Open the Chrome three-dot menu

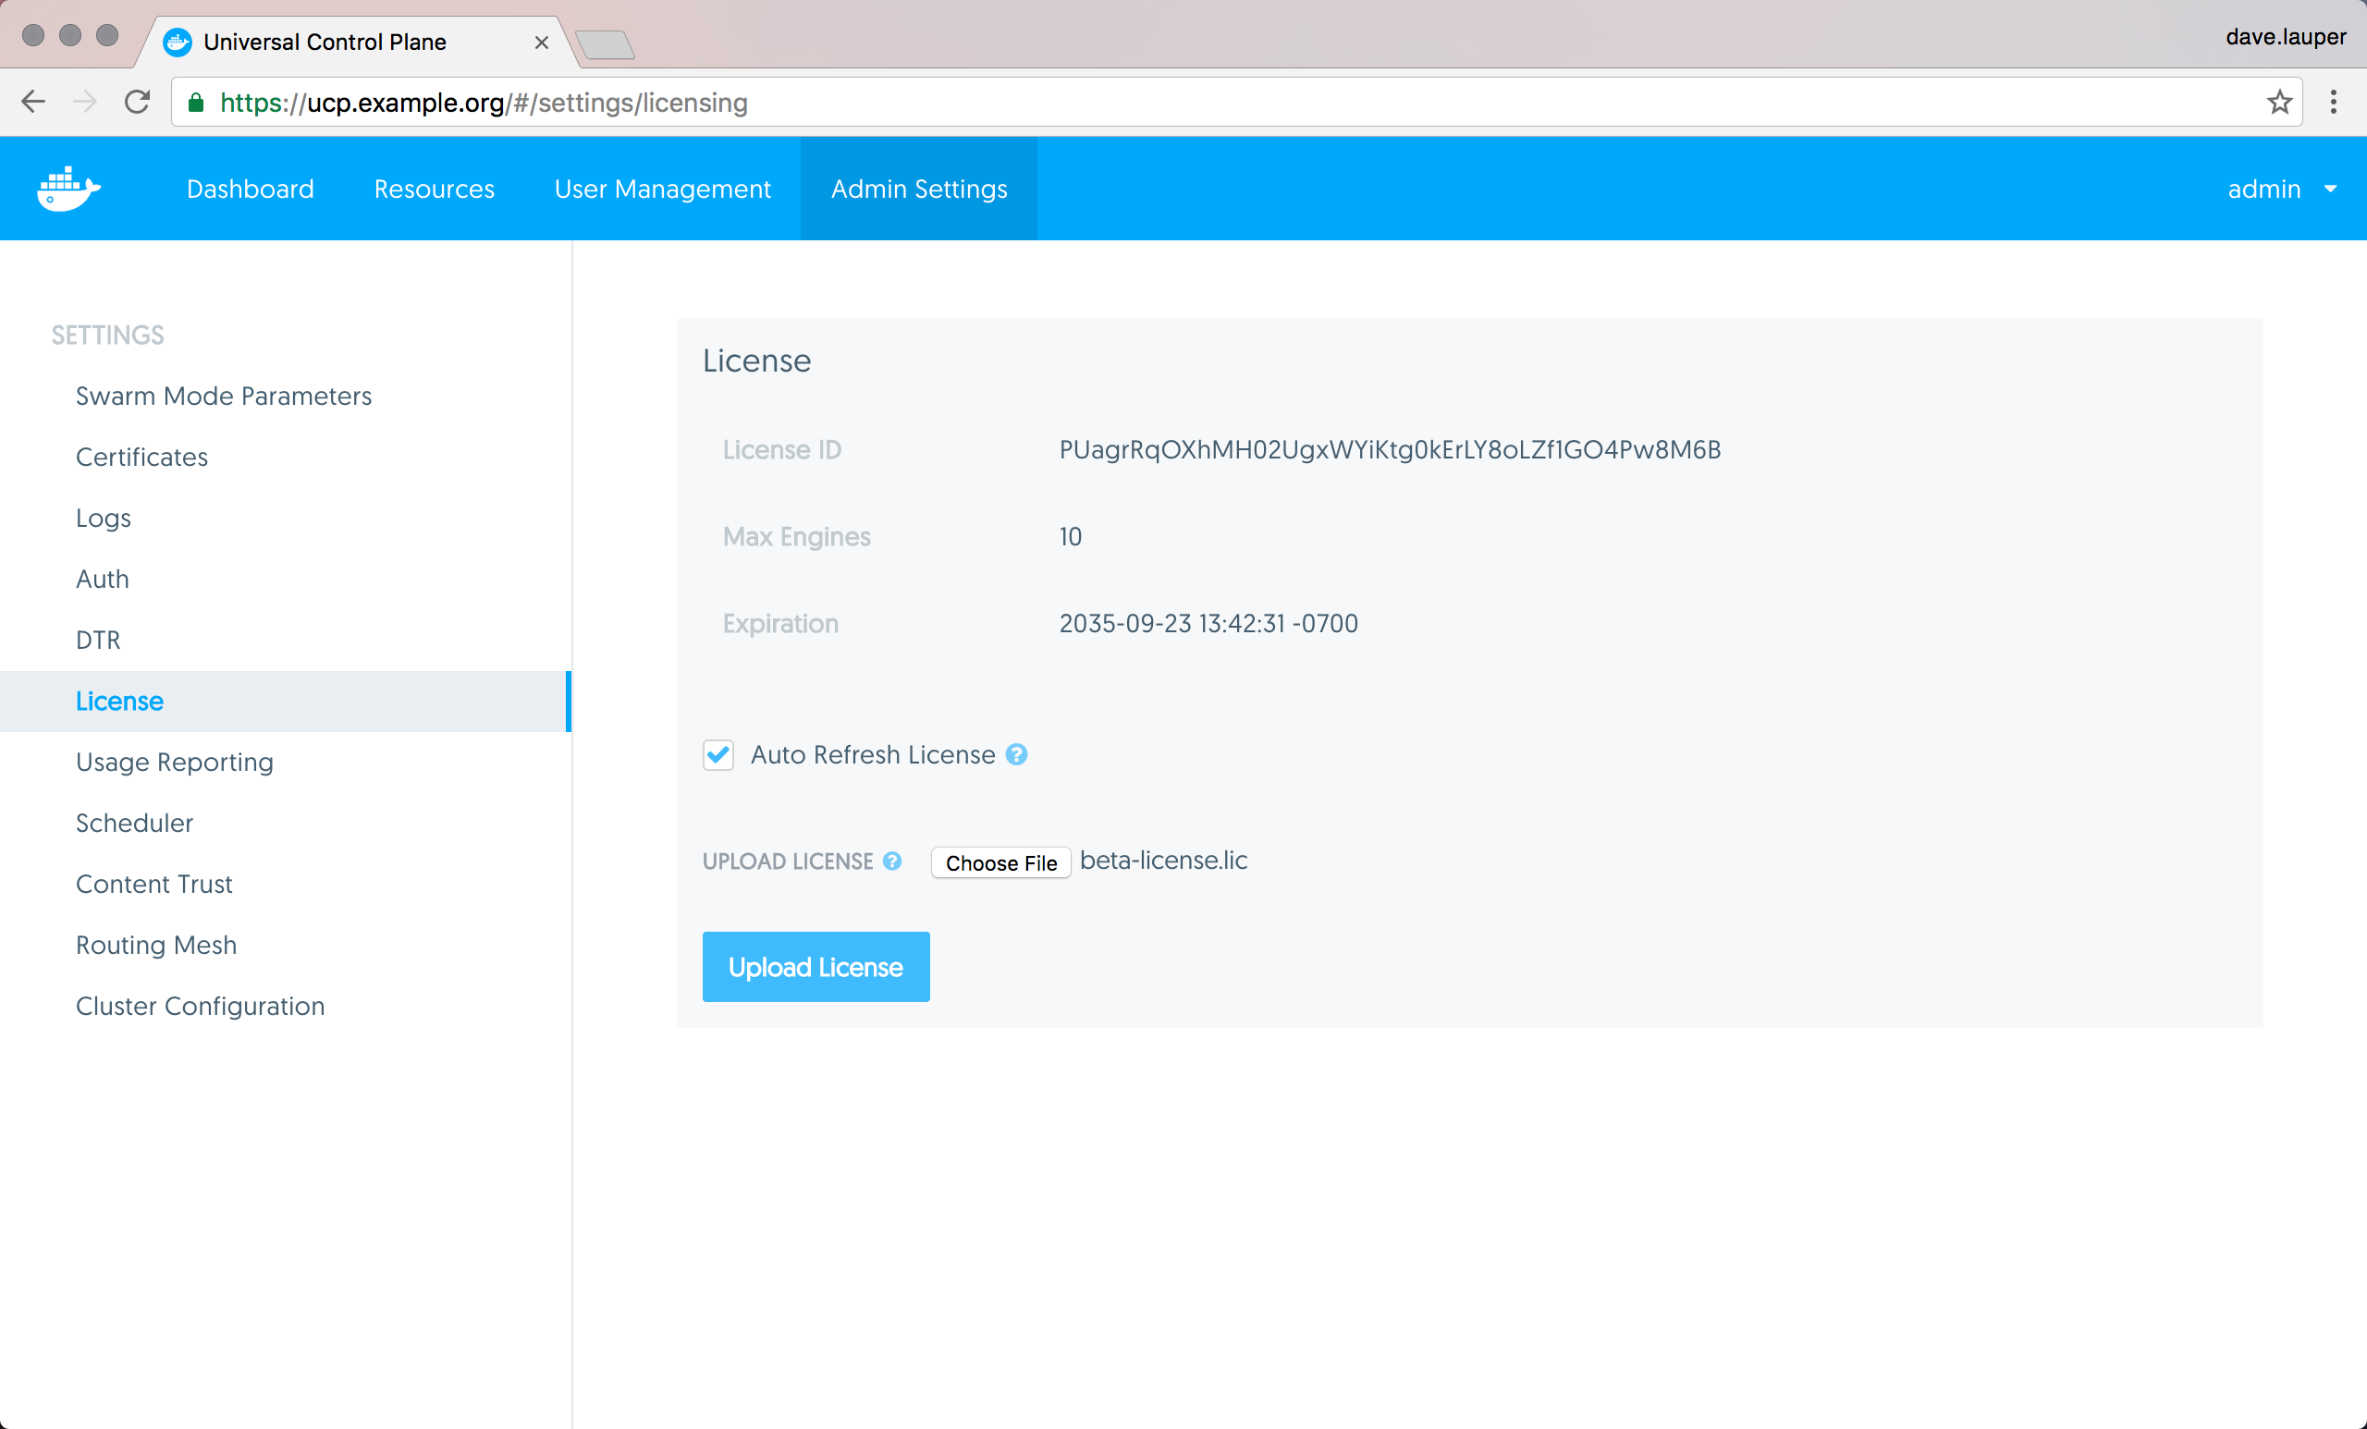click(2333, 102)
